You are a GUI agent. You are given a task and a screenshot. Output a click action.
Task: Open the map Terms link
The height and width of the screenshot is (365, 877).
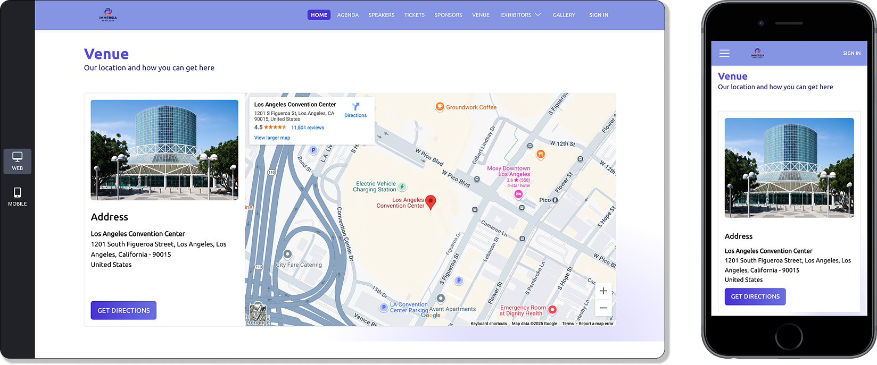[568, 324]
